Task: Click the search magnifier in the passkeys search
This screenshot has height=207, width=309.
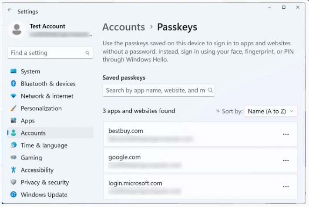Action: 210,90
